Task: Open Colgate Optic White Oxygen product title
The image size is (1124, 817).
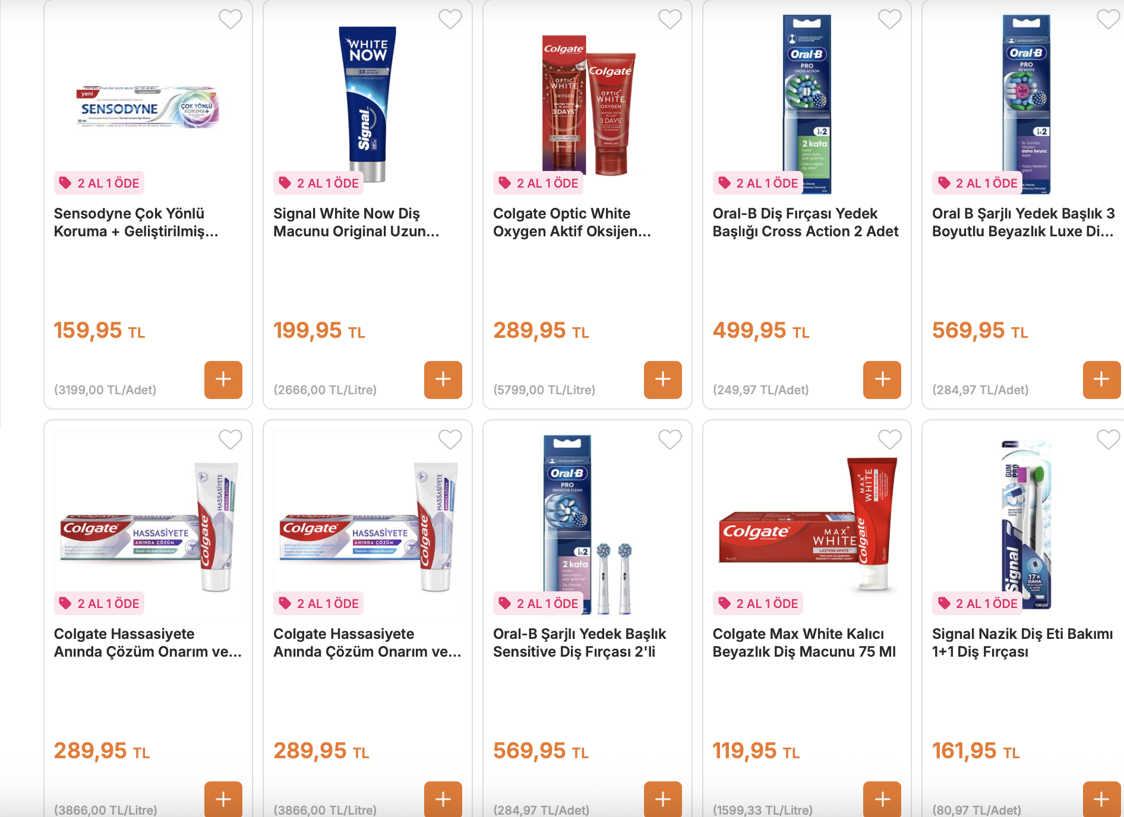Action: point(572,222)
